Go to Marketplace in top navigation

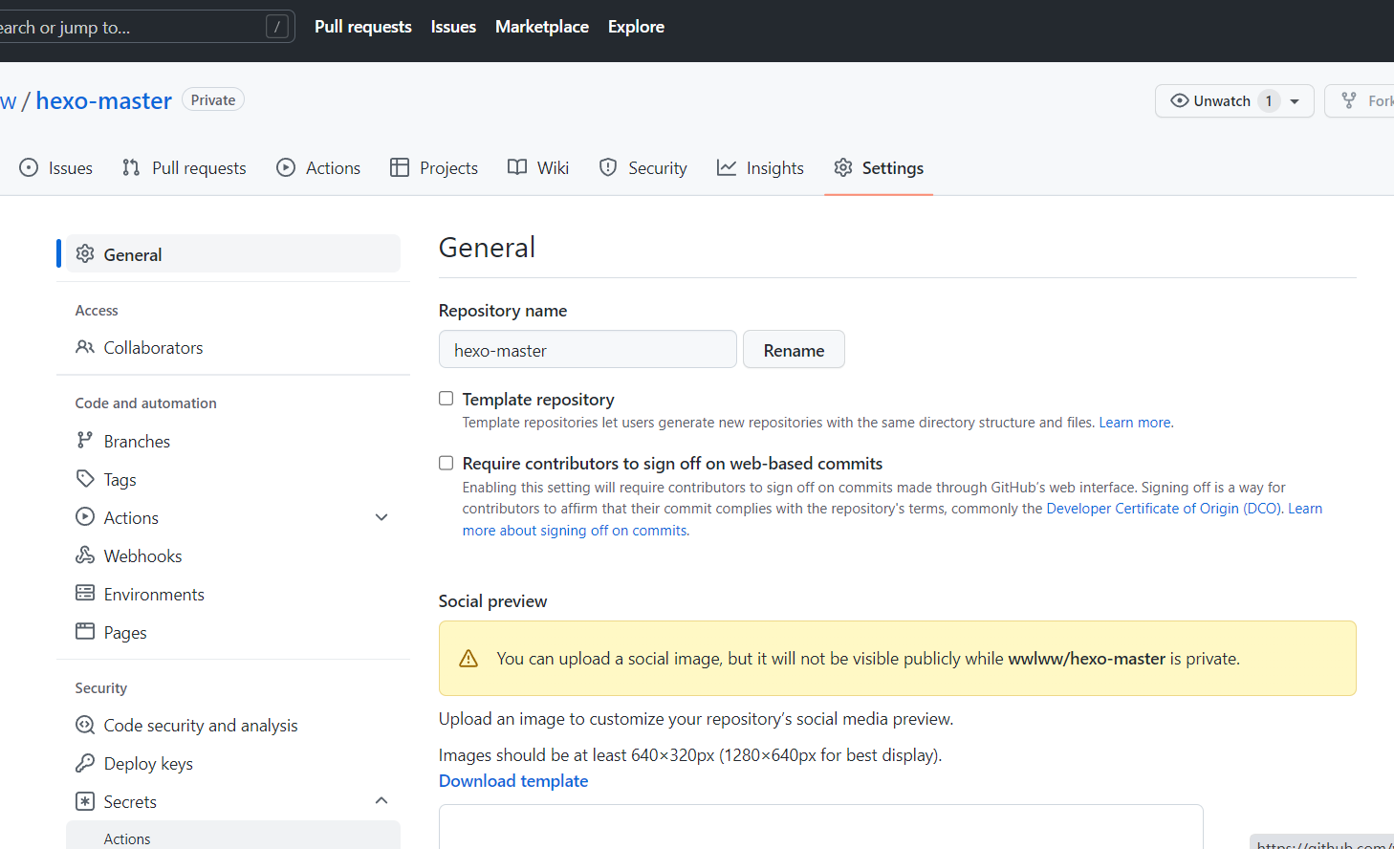coord(542,27)
